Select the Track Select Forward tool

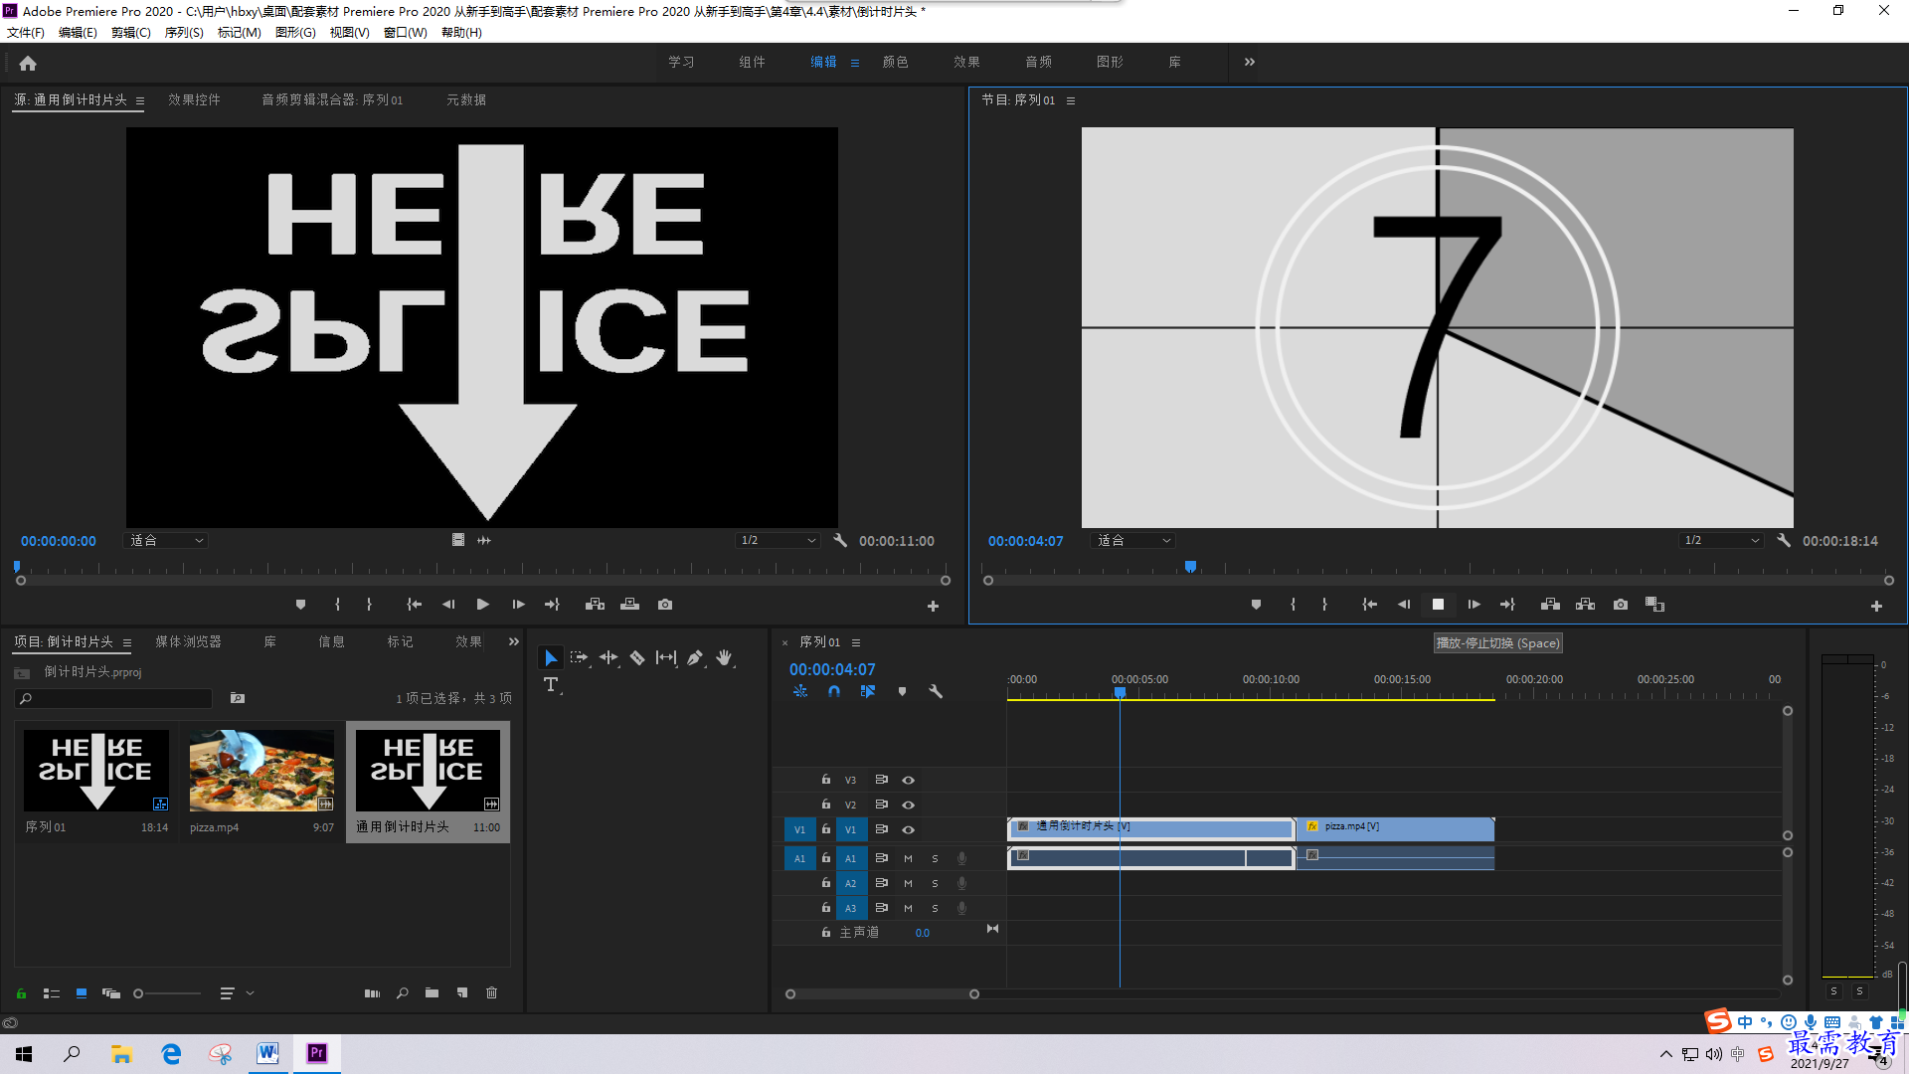579,658
